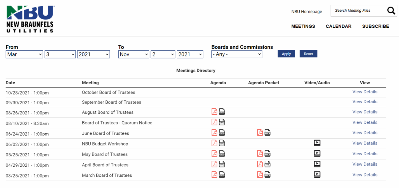Click the search magnifying glass icon
The image size is (399, 188).
point(391,11)
